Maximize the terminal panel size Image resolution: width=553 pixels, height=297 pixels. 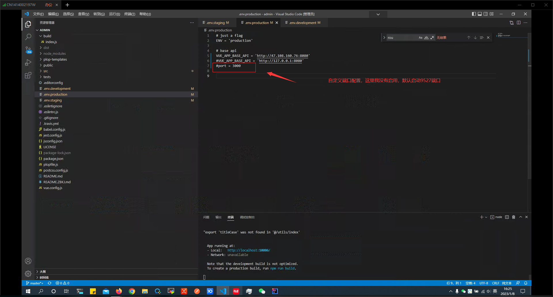click(520, 217)
